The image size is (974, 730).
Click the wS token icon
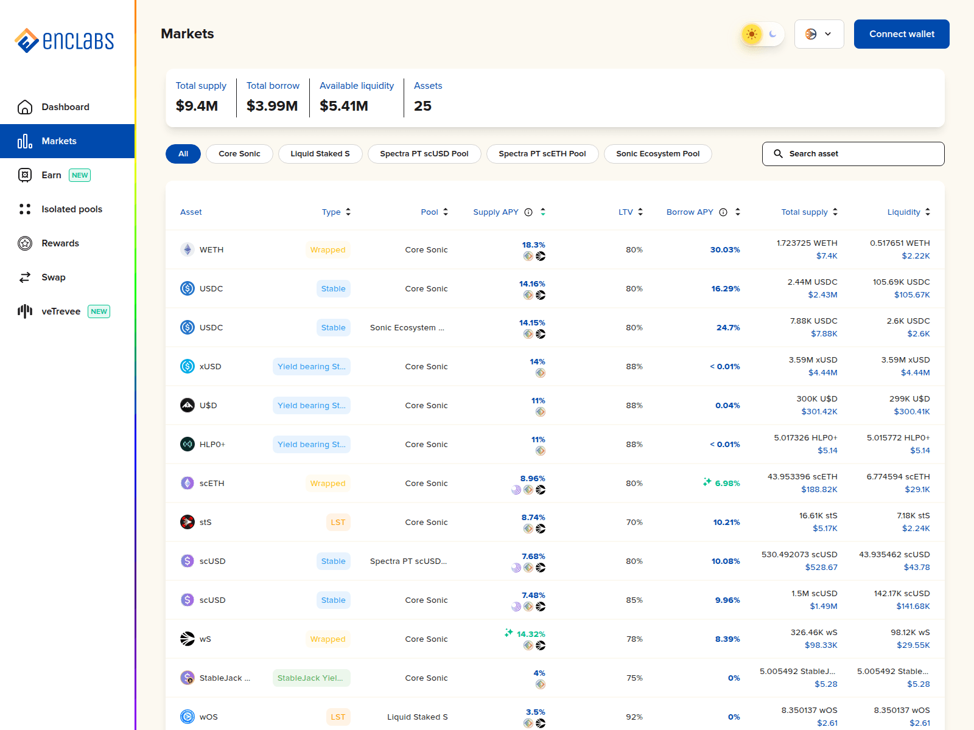[x=187, y=639]
